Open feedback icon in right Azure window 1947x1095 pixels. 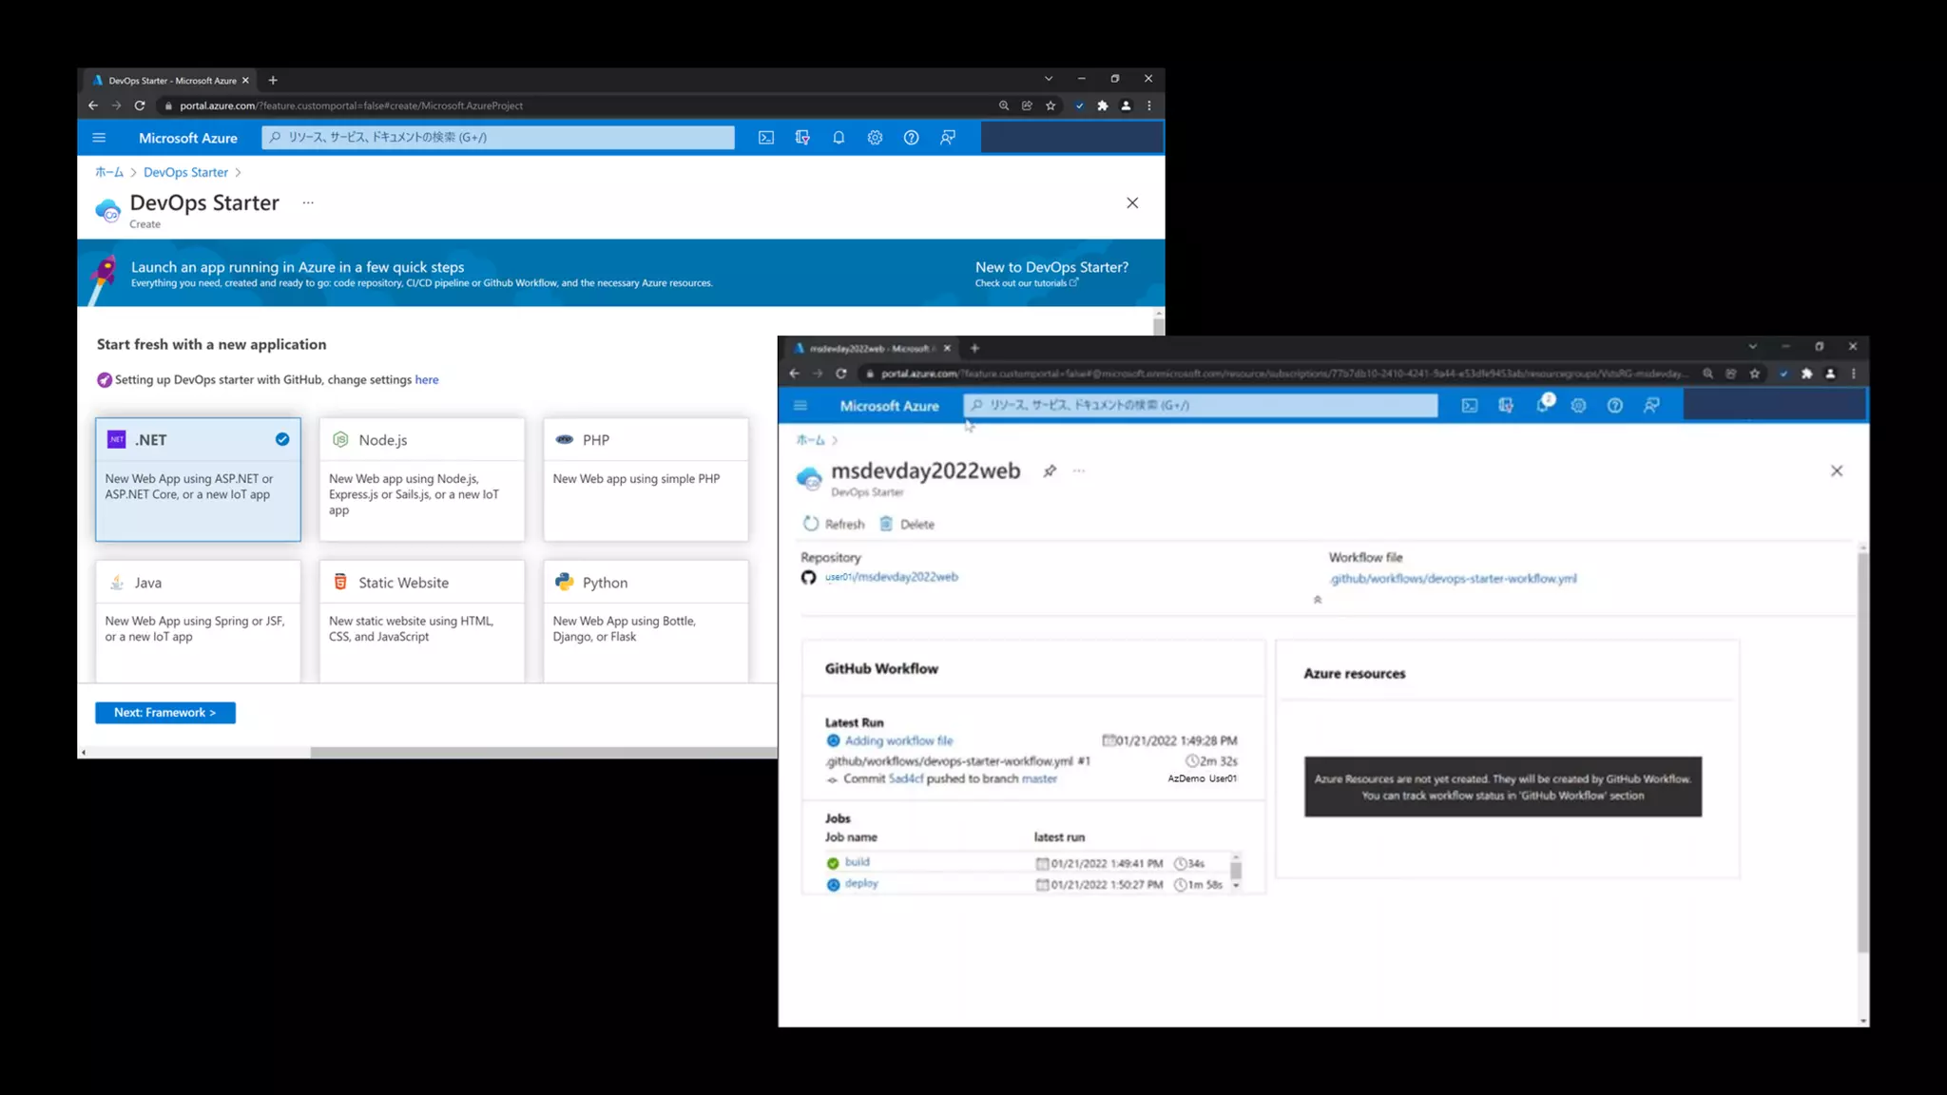tap(1651, 406)
